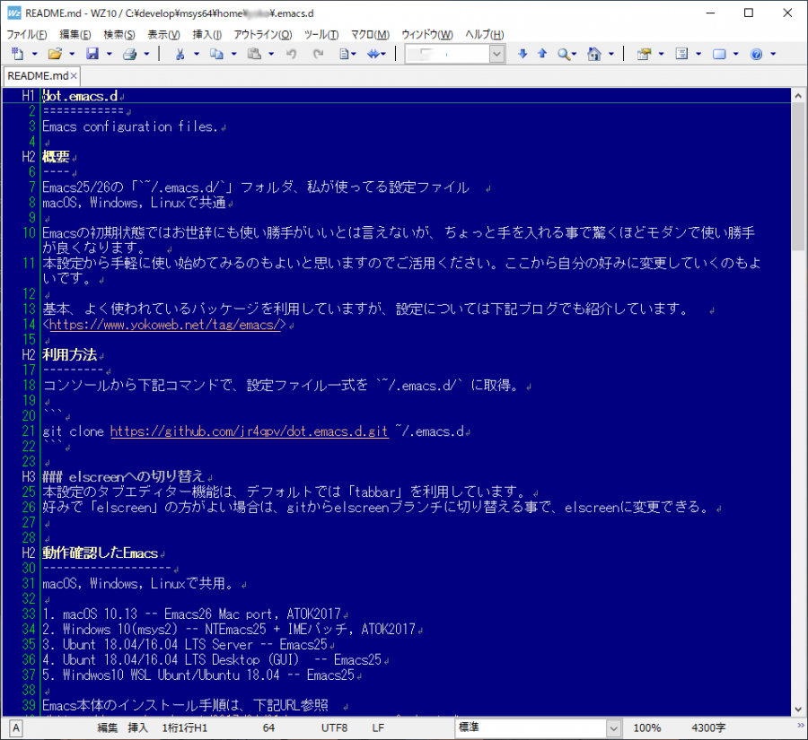Open the 標準 dropdown in status bar
808x740 pixels.
pyautogui.click(x=613, y=728)
